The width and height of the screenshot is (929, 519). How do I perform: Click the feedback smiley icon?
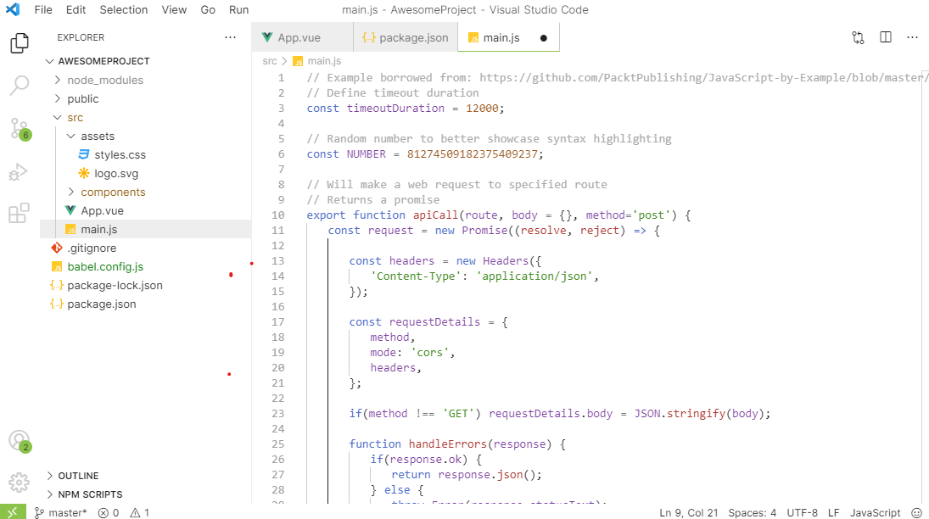click(x=916, y=512)
